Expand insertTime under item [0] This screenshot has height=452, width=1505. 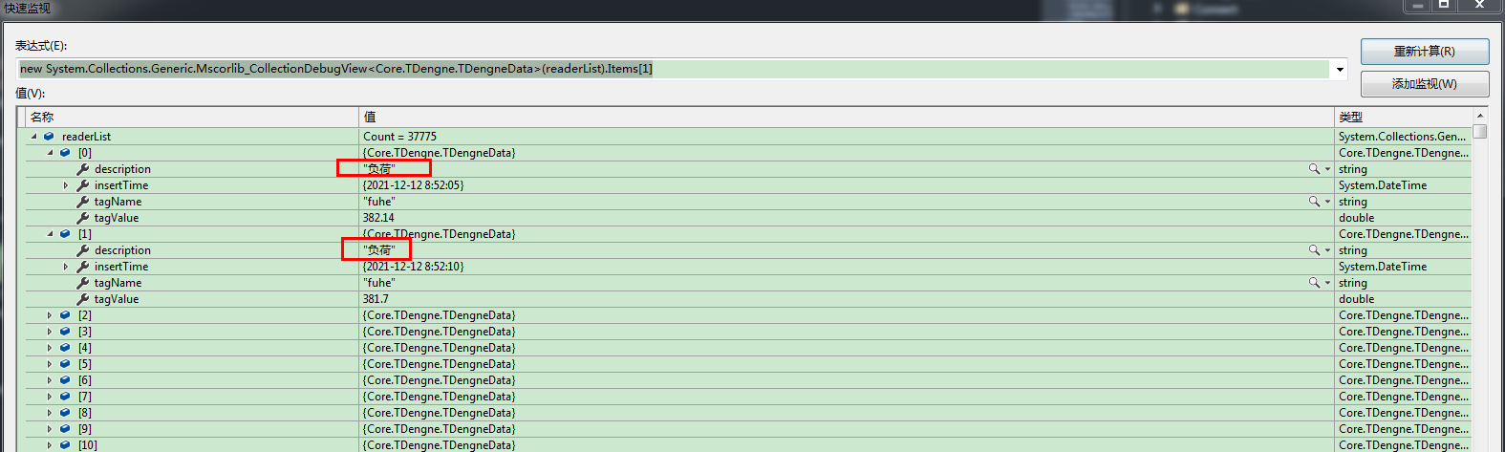tap(66, 185)
